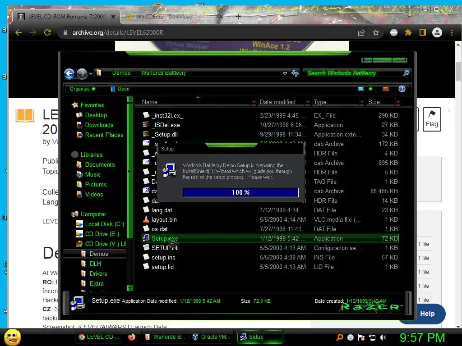Open Type column filter dropdown arrow
Image resolution: width=462 pixels, height=346 pixels.
(362, 102)
